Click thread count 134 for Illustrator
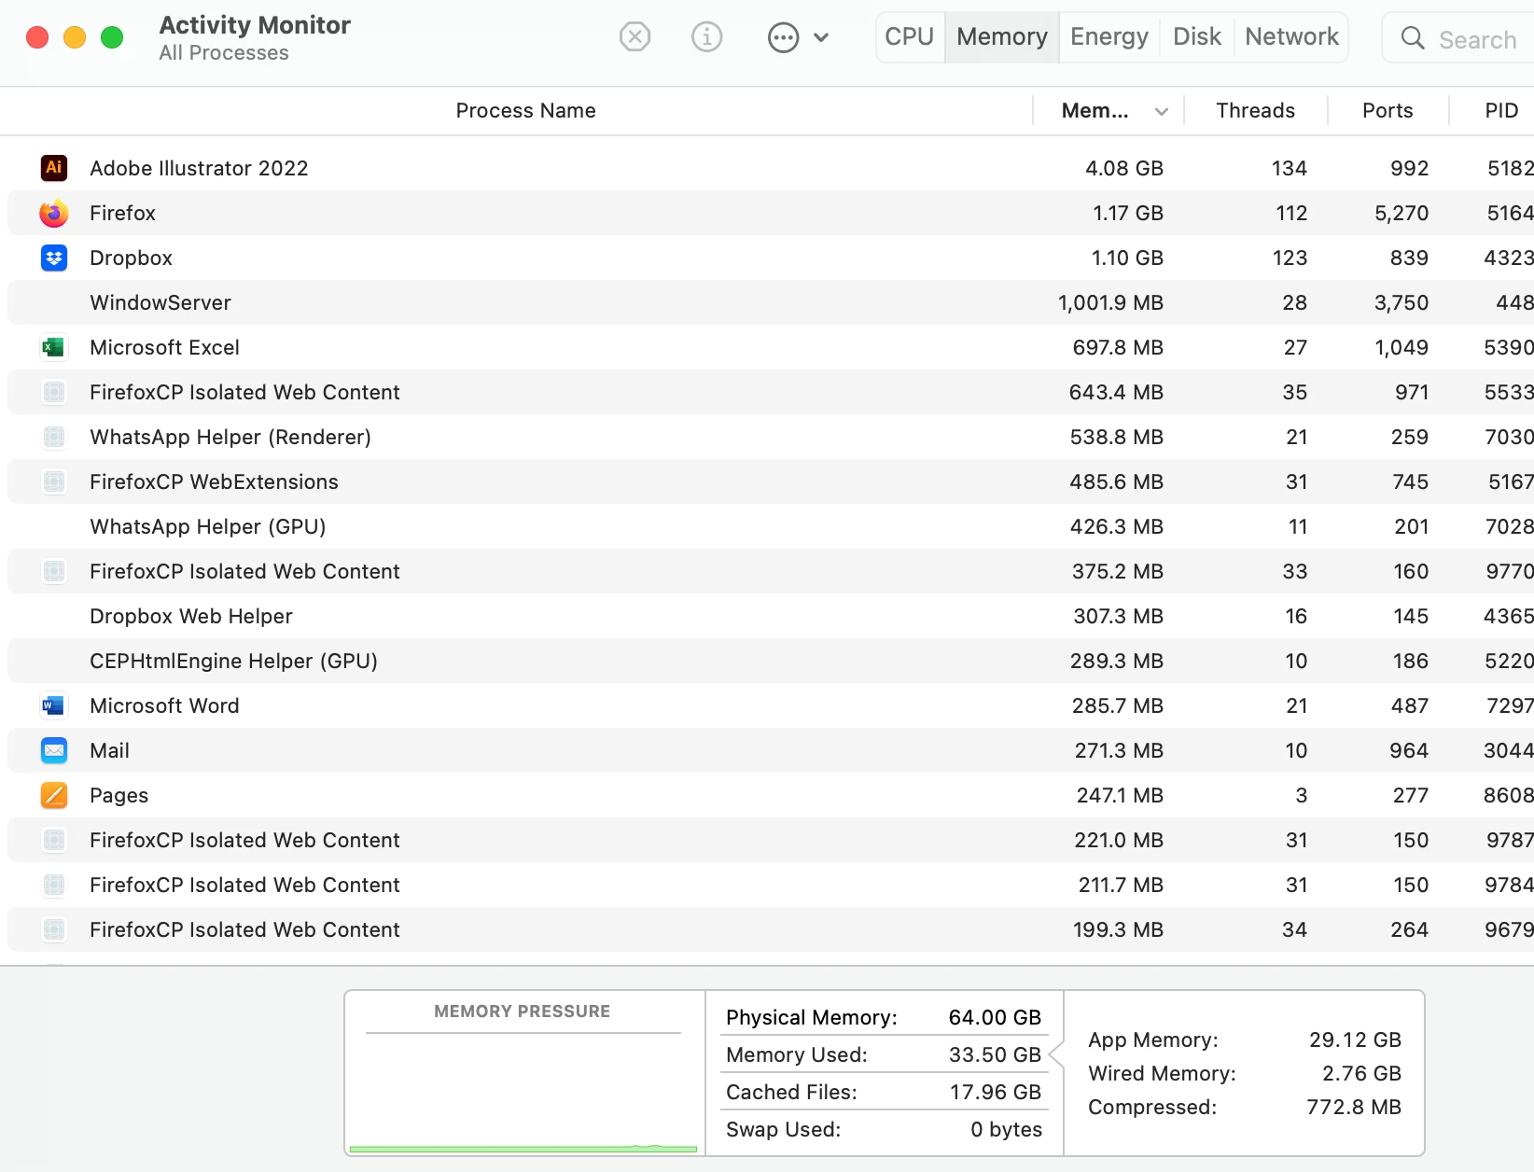 point(1289,168)
